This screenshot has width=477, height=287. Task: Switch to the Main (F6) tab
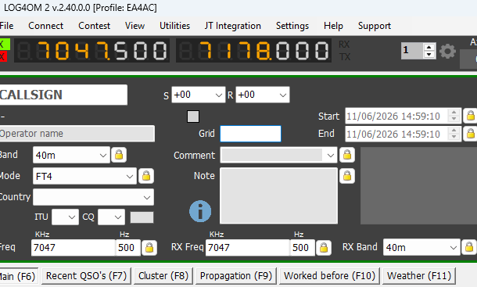(18, 276)
